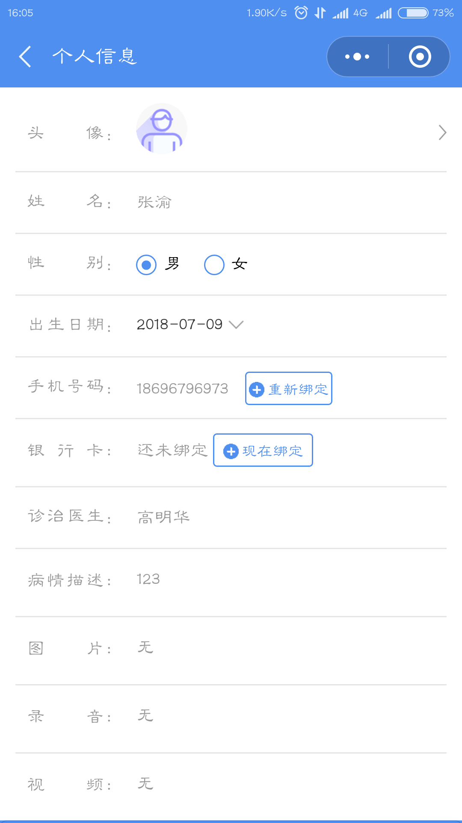Viewport: 462px width, 823px height.
Task: Select the 女 radio button
Action: click(214, 264)
